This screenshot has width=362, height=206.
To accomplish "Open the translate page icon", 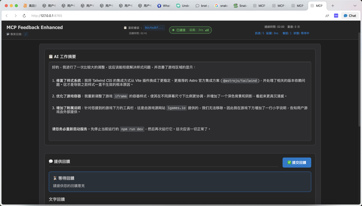I will (327, 16).
